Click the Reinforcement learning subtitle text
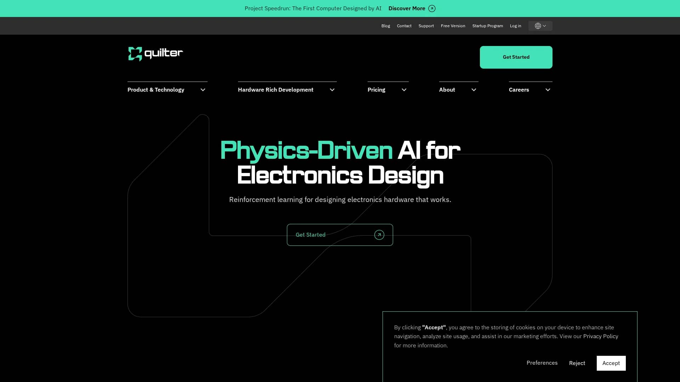Image resolution: width=680 pixels, height=382 pixels. tap(340, 199)
